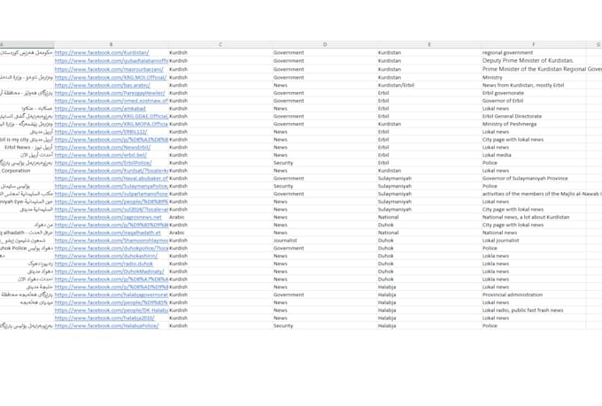Open the facebook.com/Kurdistan/ link
This screenshot has width=602, height=406.
[102, 52]
